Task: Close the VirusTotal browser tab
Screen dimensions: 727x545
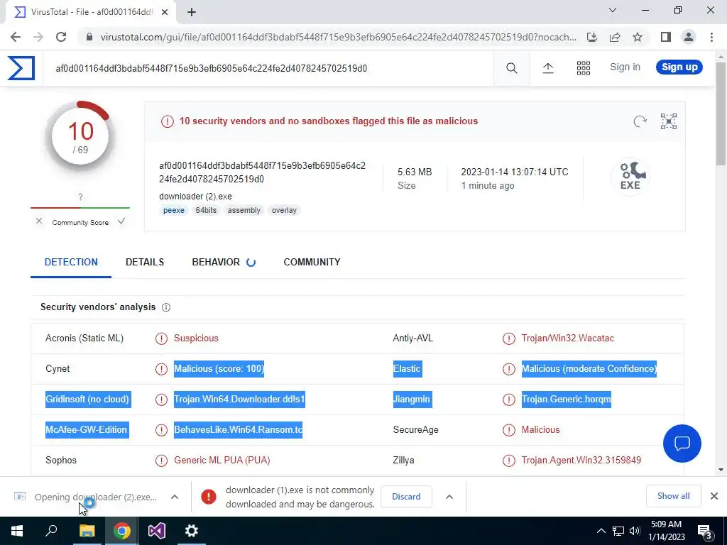Action: click(x=165, y=12)
